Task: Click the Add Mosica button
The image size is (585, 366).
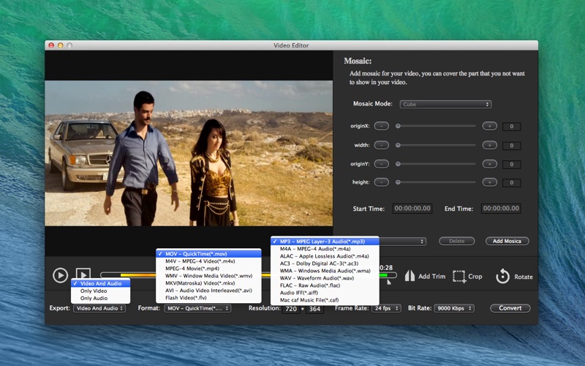Action: [x=507, y=242]
